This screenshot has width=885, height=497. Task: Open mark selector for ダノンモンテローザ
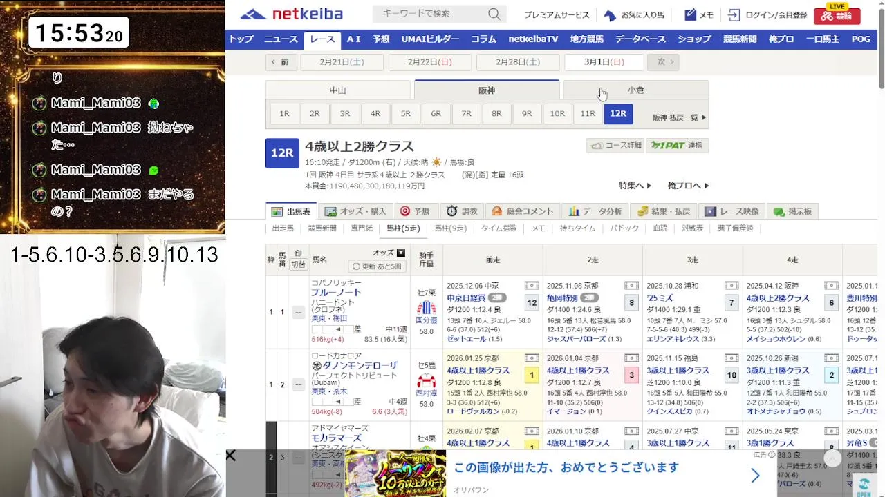point(298,384)
